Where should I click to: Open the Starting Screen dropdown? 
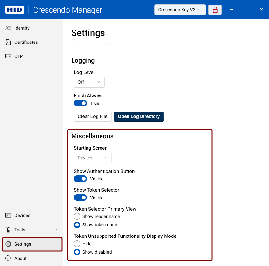(x=92, y=158)
